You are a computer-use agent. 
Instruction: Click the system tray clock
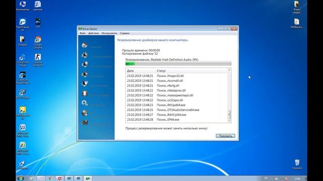[297, 178]
